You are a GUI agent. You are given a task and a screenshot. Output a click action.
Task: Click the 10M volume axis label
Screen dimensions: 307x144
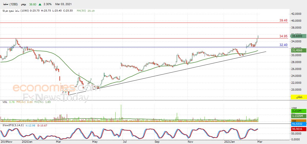(294, 108)
